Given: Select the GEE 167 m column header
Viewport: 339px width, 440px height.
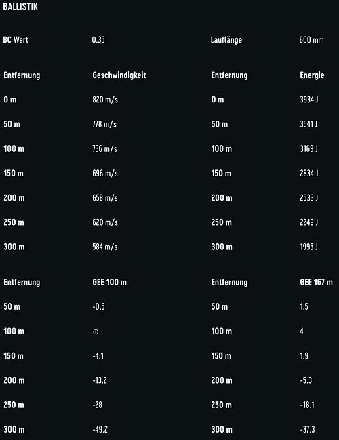Looking at the screenshot, I should (316, 282).
